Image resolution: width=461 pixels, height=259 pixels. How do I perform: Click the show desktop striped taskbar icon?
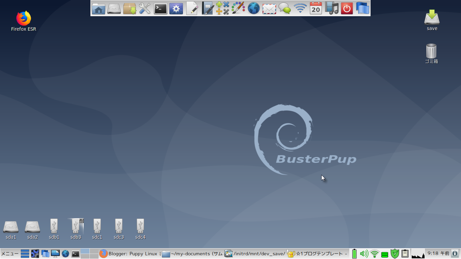coord(25,254)
